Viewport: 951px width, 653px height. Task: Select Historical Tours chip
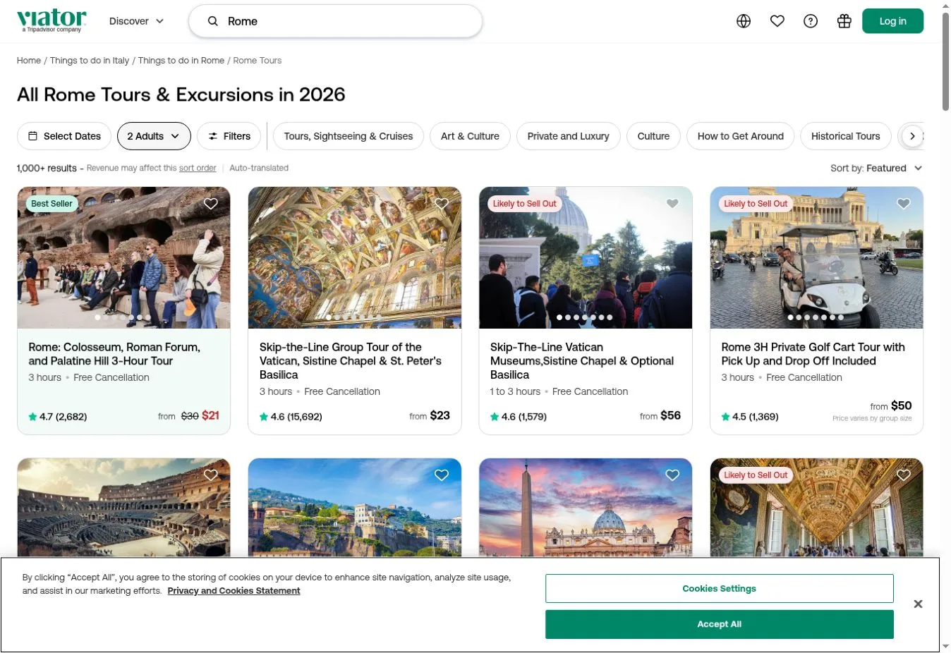(846, 136)
